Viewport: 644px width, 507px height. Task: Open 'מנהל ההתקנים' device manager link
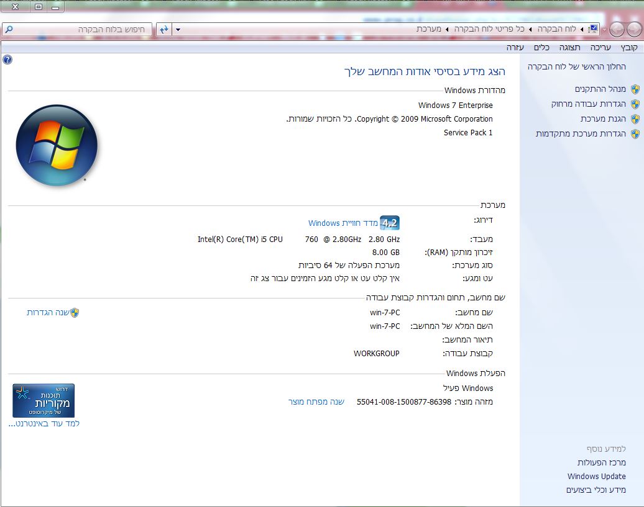[x=600, y=89]
